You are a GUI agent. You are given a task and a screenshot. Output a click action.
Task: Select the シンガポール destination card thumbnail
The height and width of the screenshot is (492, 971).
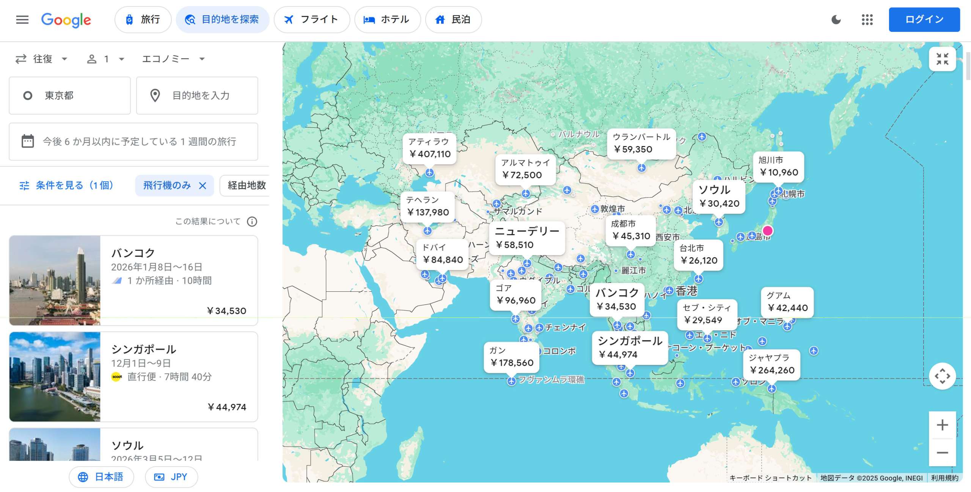coord(55,377)
